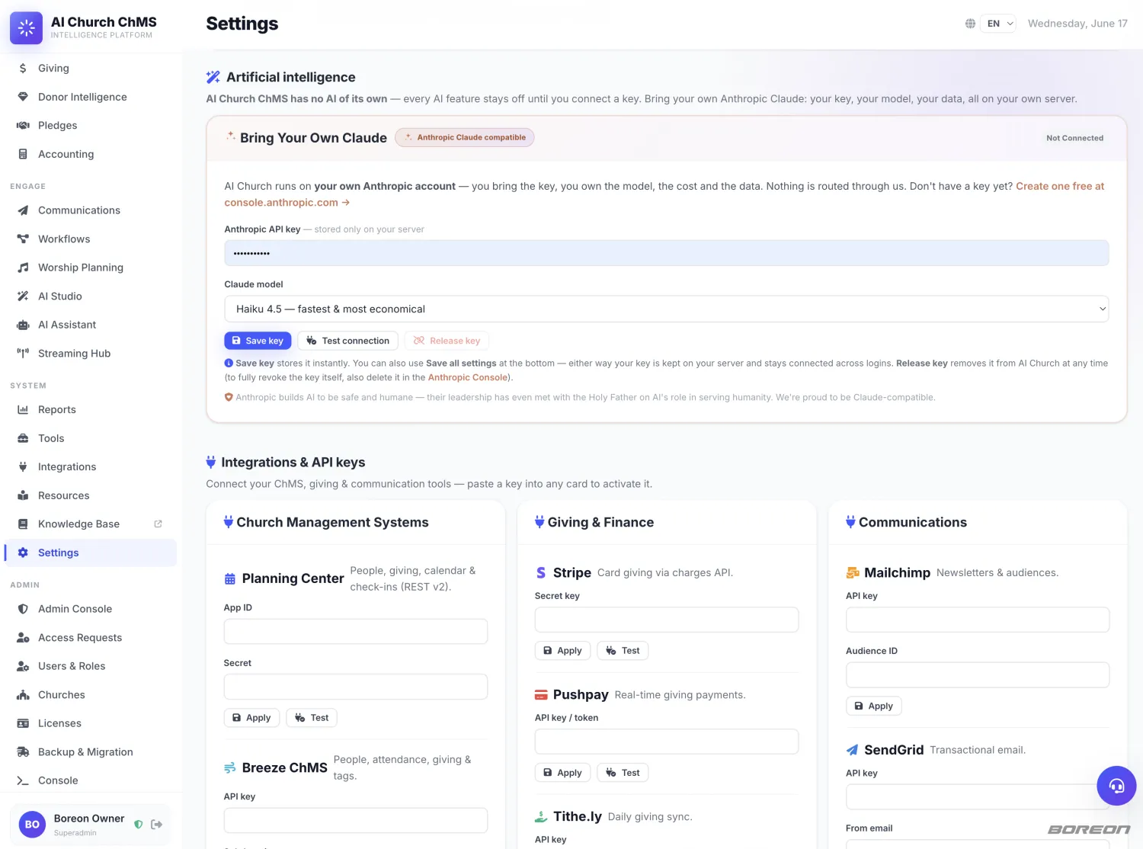Click the Communications paper plane icon
This screenshot has height=849, width=1143.
[23, 210]
